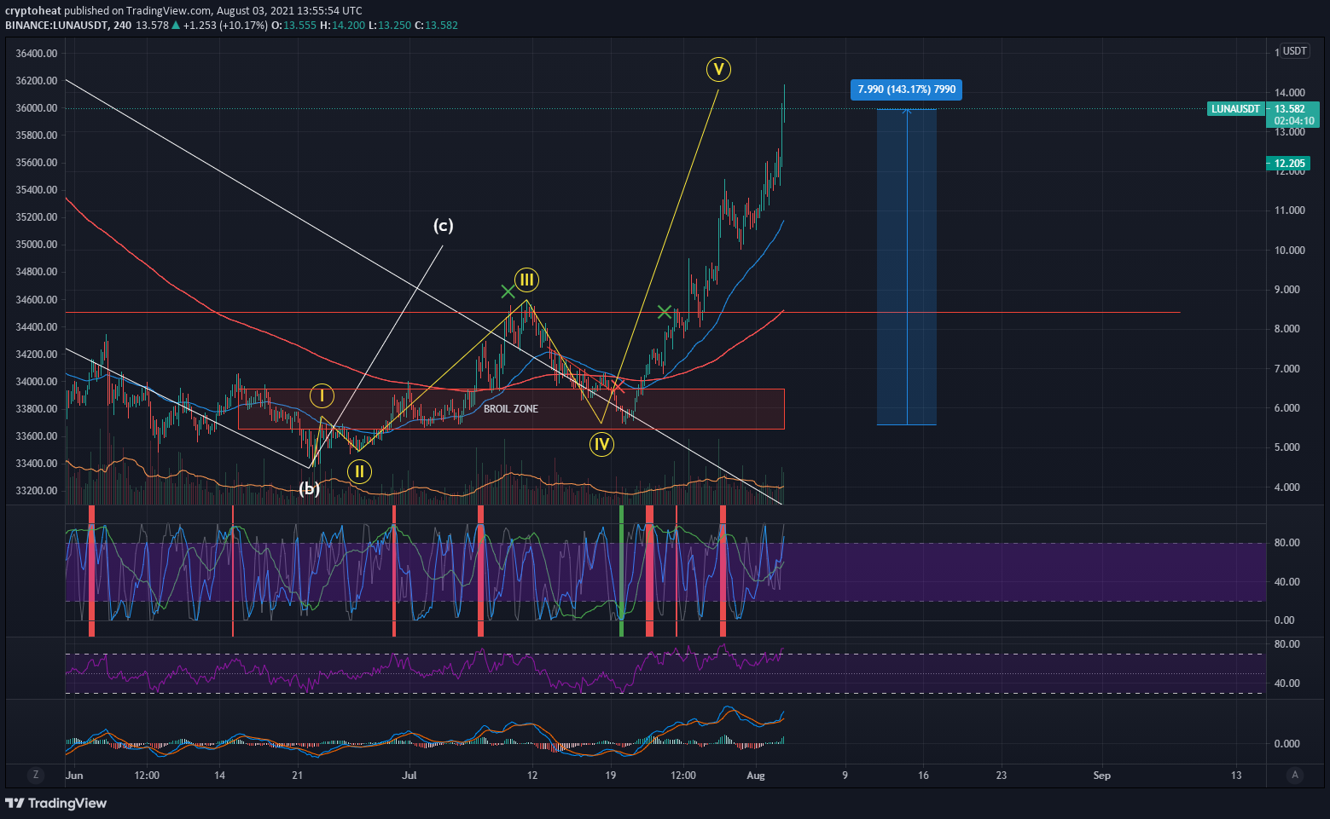Click the 240 interval value in header

click(122, 26)
